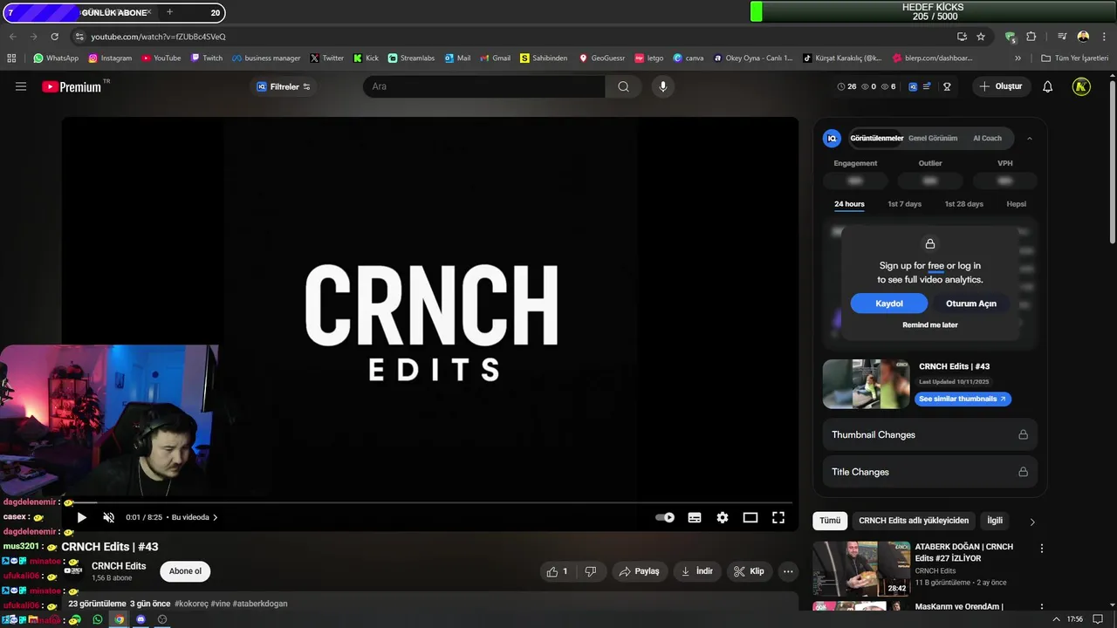The width and height of the screenshot is (1117, 628).
Task: Open Filtreler extension filter button
Action: (x=284, y=86)
